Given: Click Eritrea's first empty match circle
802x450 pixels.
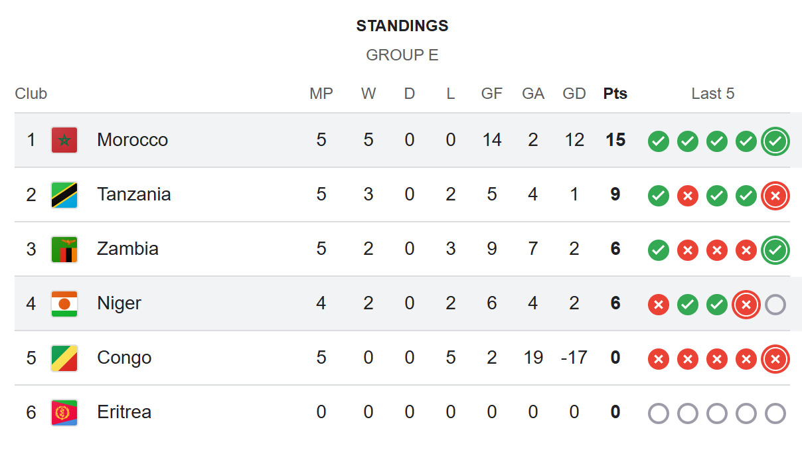Looking at the screenshot, I should click(x=659, y=413).
